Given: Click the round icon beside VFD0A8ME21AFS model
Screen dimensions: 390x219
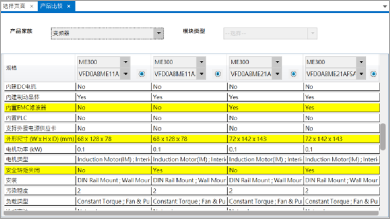Looking at the screenshot, I should click(373, 74).
